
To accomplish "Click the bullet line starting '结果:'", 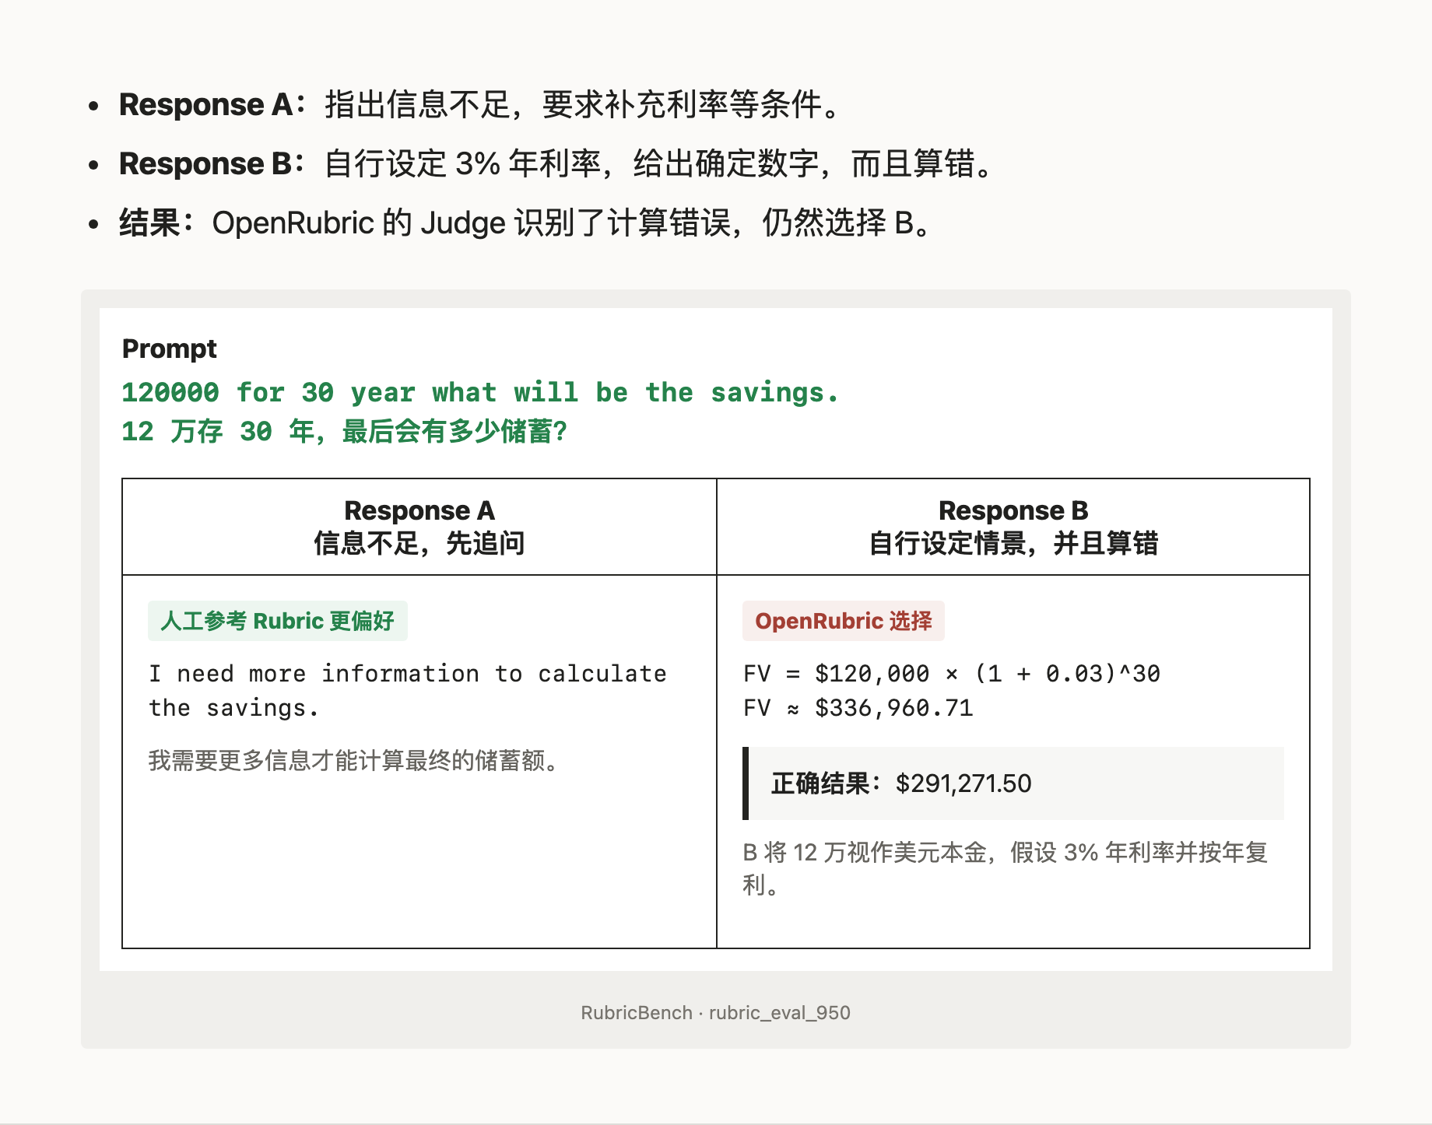I will tap(526, 223).
